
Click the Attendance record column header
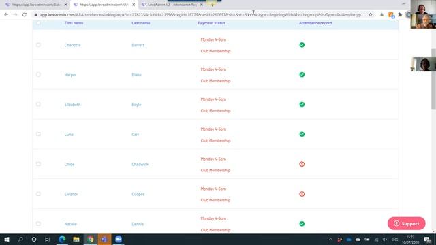[315, 23]
